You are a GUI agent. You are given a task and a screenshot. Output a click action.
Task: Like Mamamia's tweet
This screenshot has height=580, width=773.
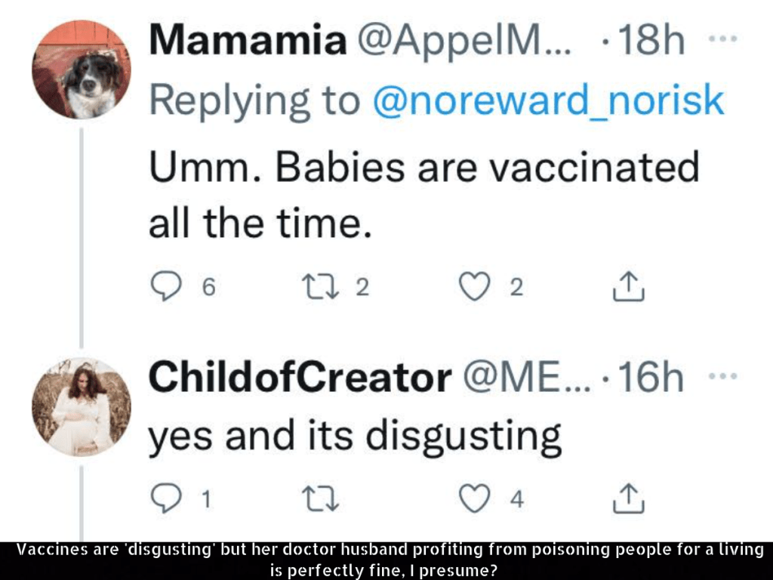coord(475,287)
